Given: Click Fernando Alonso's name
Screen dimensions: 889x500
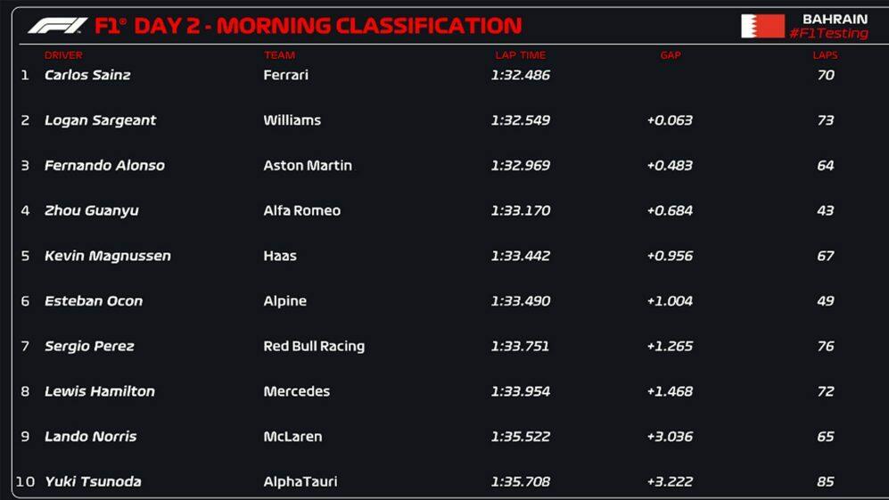Looking at the screenshot, I should coord(104,166).
